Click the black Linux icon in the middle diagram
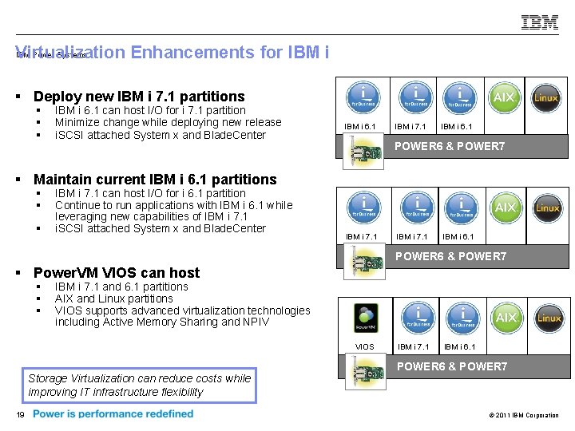 (x=548, y=208)
